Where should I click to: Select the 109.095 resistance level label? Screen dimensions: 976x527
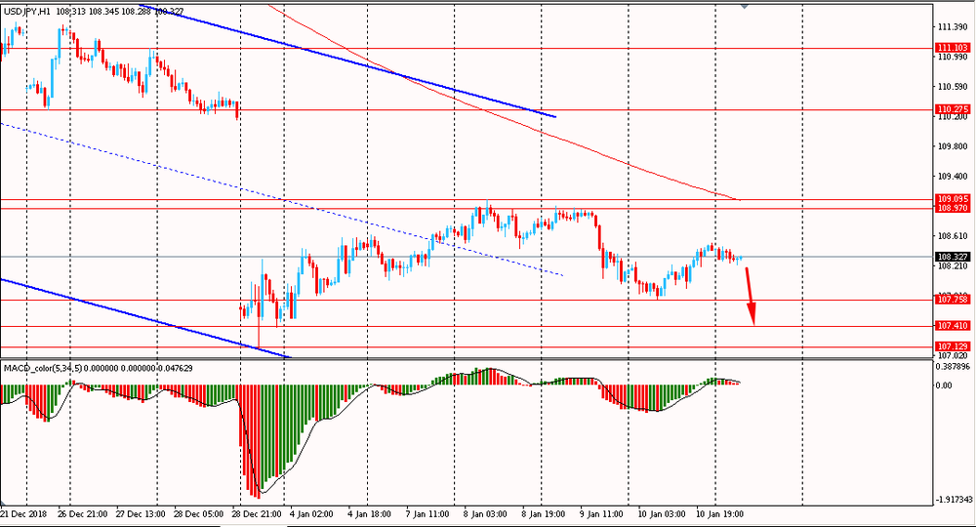click(x=952, y=199)
